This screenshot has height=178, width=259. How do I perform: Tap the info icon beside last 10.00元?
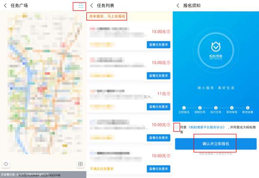(x=168, y=156)
